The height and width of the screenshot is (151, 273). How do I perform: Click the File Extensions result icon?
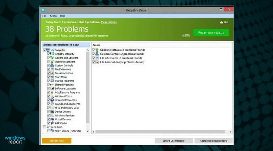[97, 58]
